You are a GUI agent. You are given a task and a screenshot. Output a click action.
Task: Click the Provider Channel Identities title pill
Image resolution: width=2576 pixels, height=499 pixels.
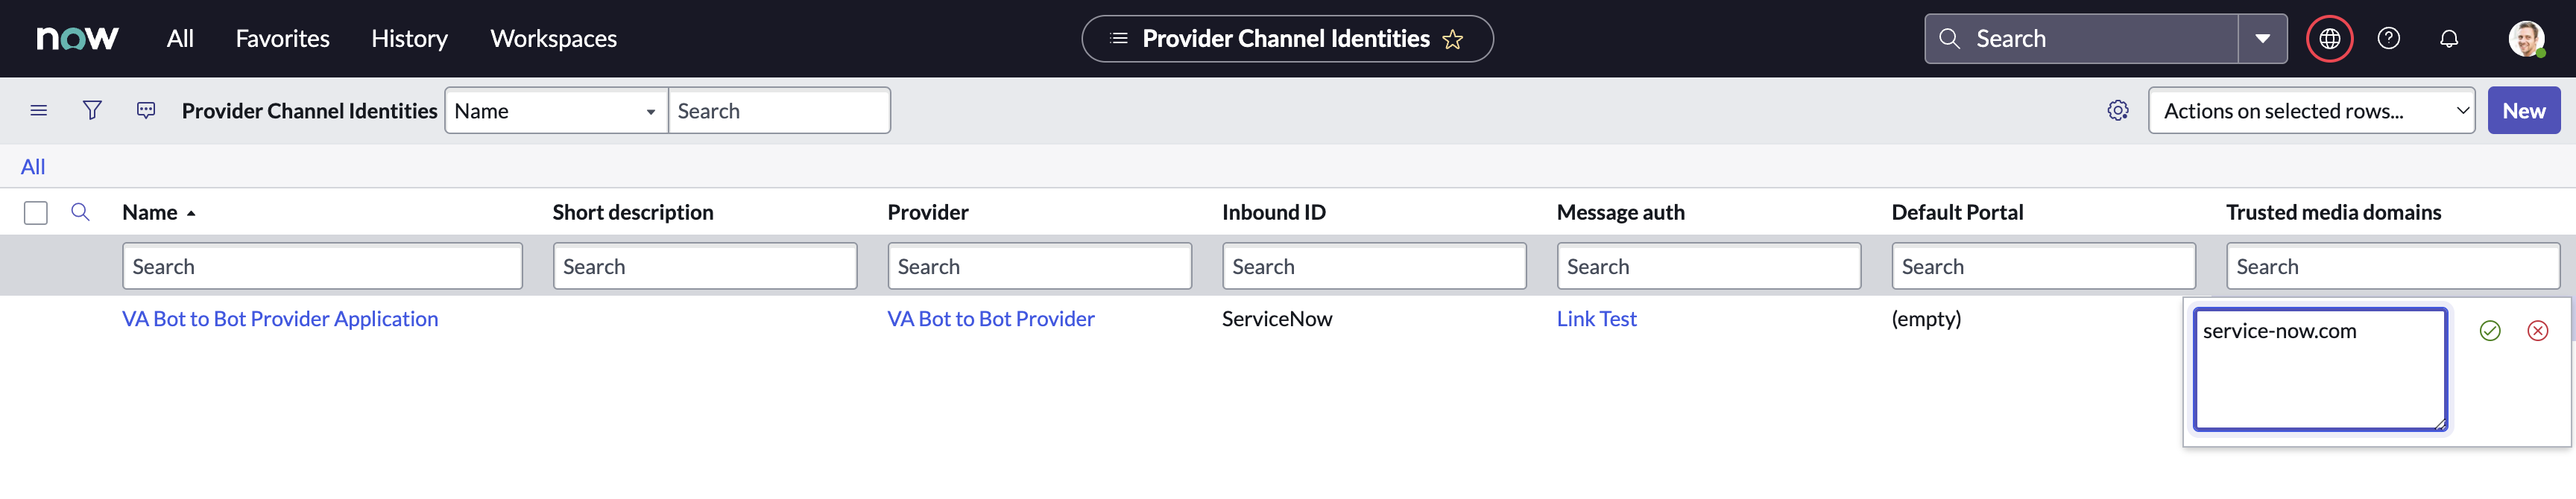pyautogui.click(x=1286, y=38)
